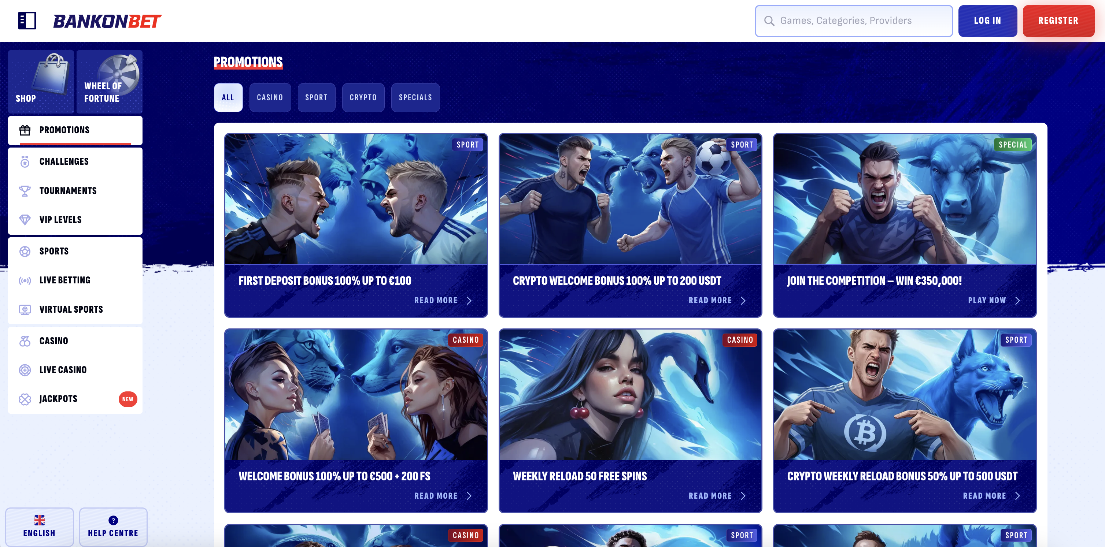Click SPORT tag on First Deposit Bonus card
Viewport: 1105px width, 547px height.
(467, 145)
